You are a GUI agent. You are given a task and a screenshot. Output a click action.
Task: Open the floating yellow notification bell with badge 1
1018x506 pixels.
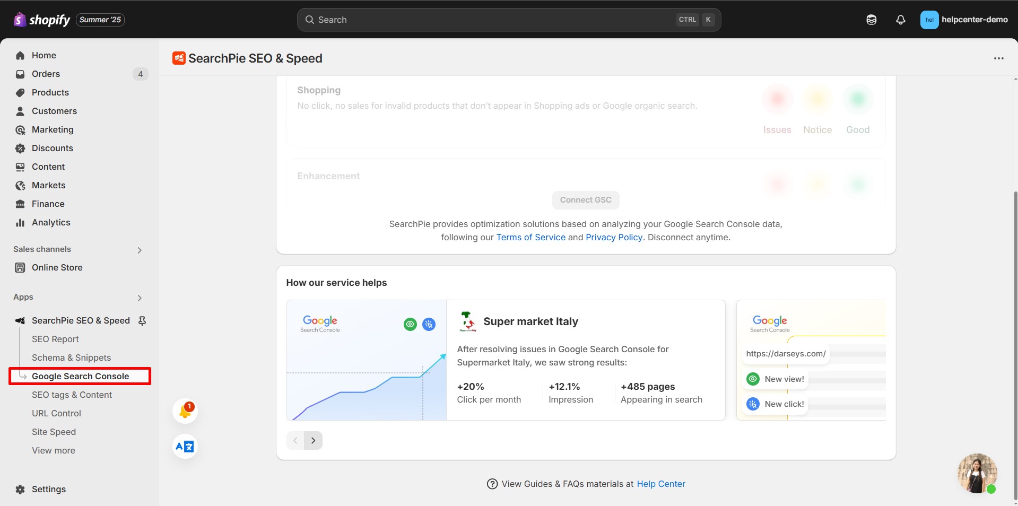pyautogui.click(x=185, y=411)
